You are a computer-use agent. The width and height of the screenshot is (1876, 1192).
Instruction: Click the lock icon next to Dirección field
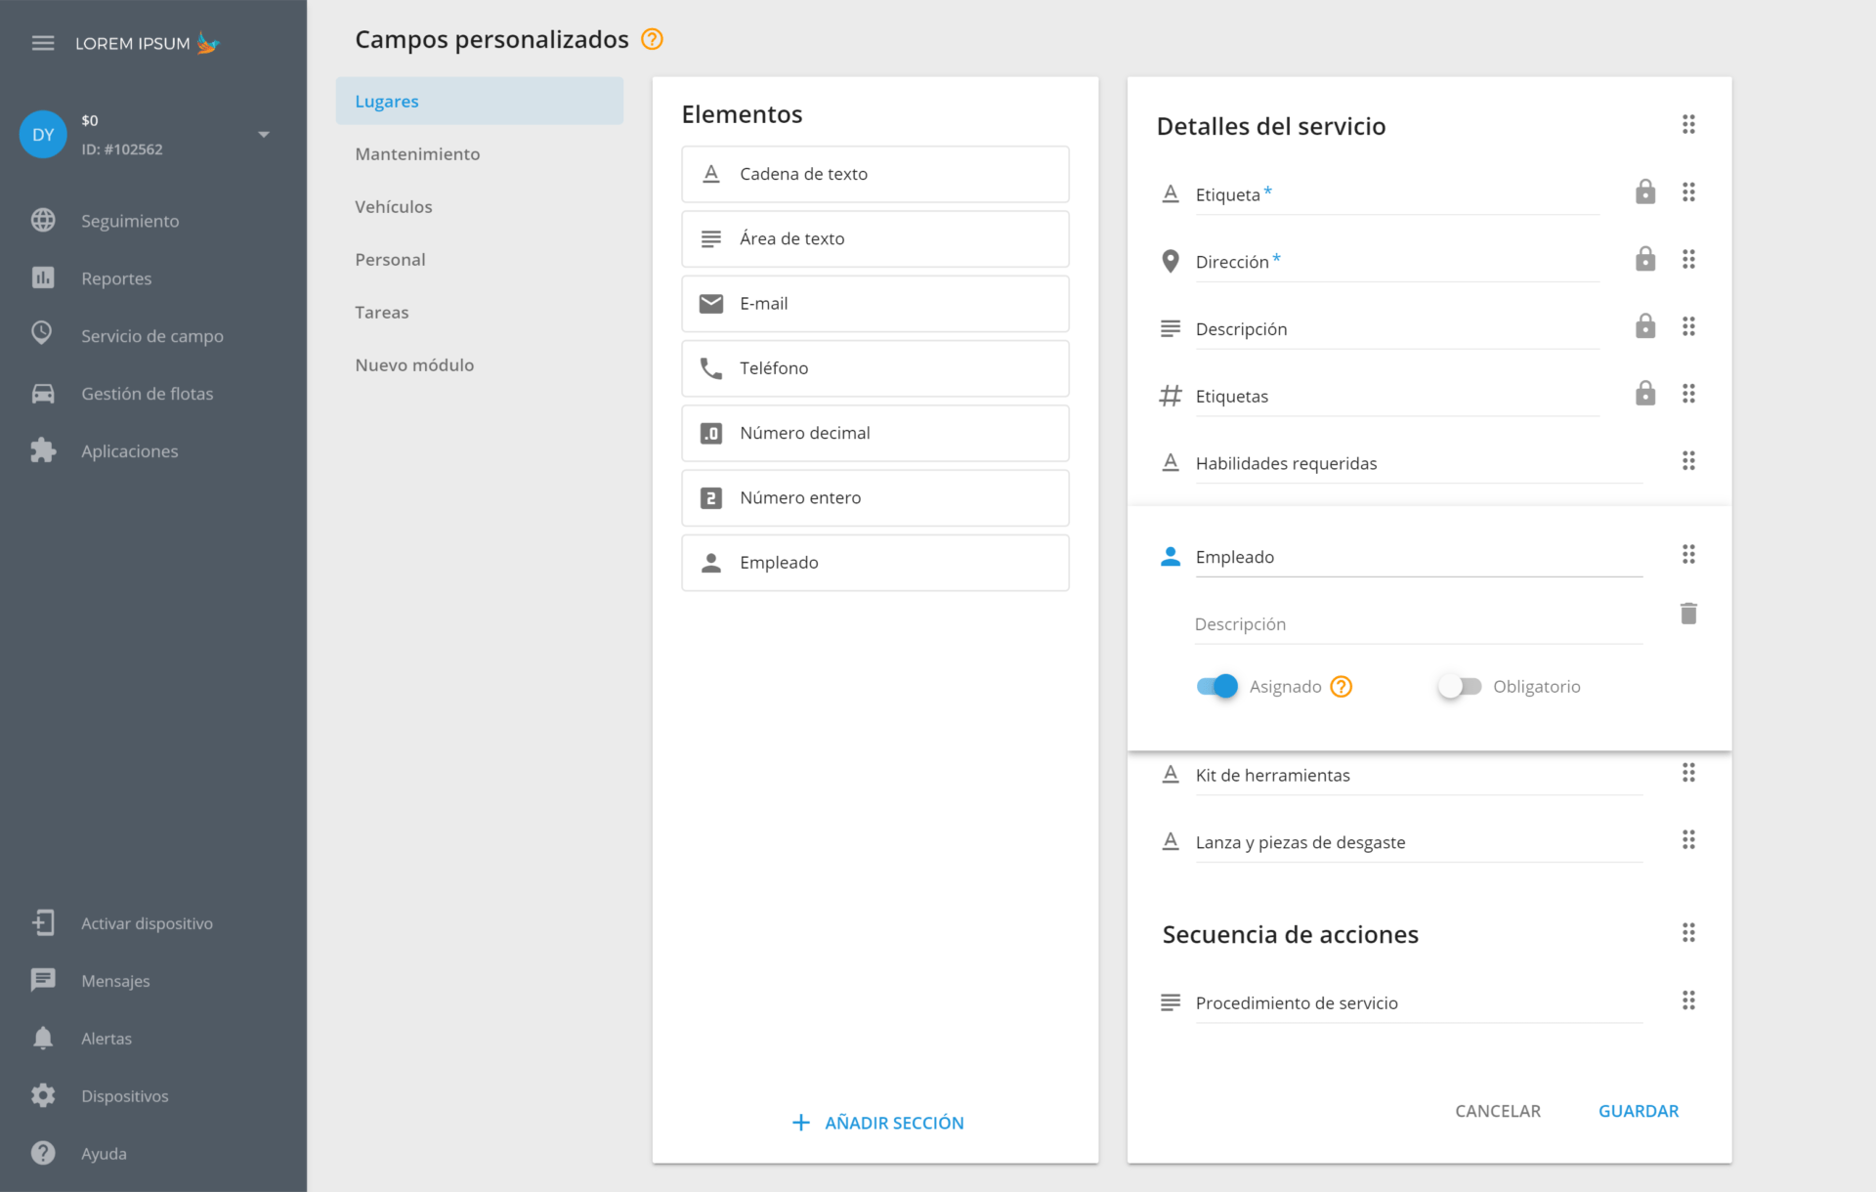[x=1644, y=261]
